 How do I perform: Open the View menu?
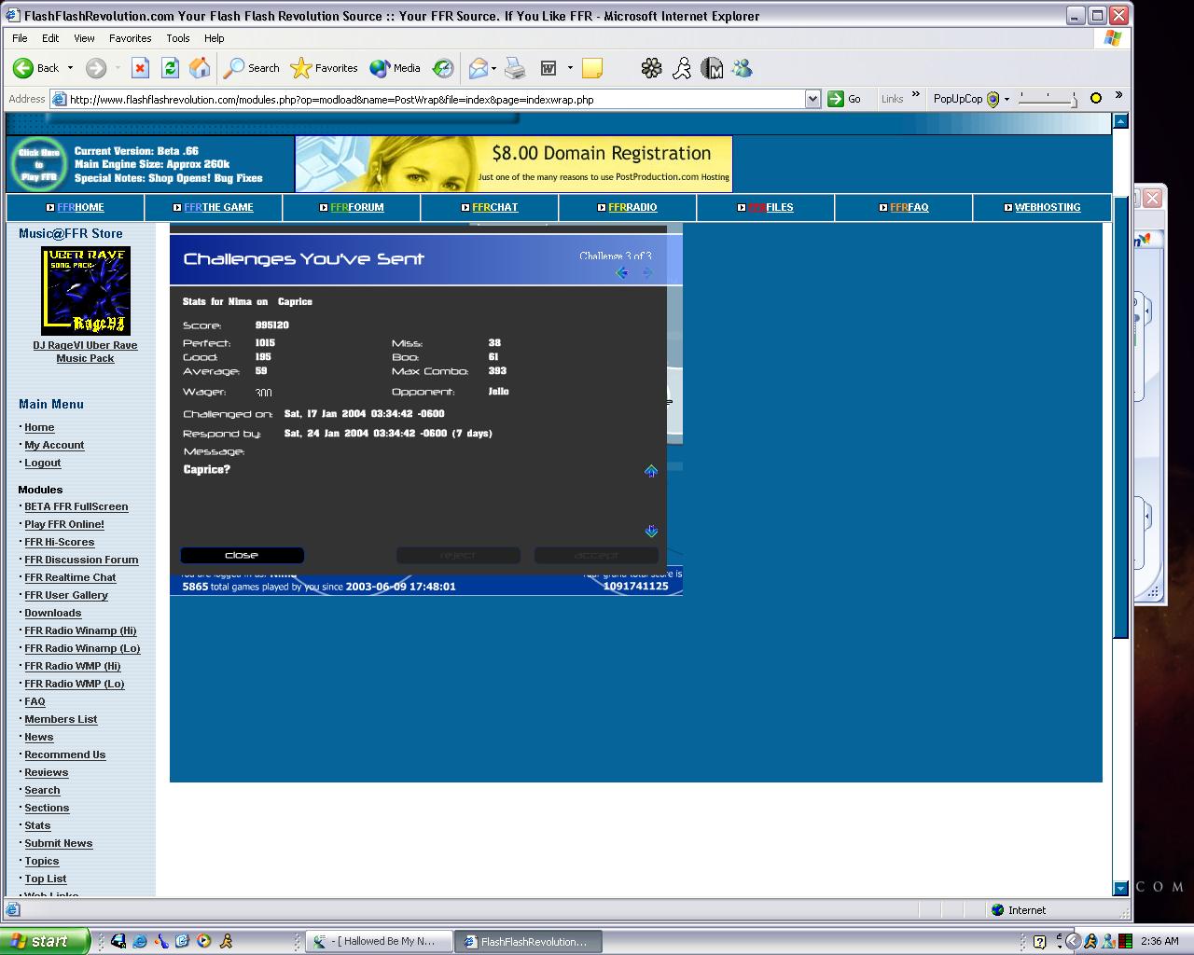click(x=84, y=38)
